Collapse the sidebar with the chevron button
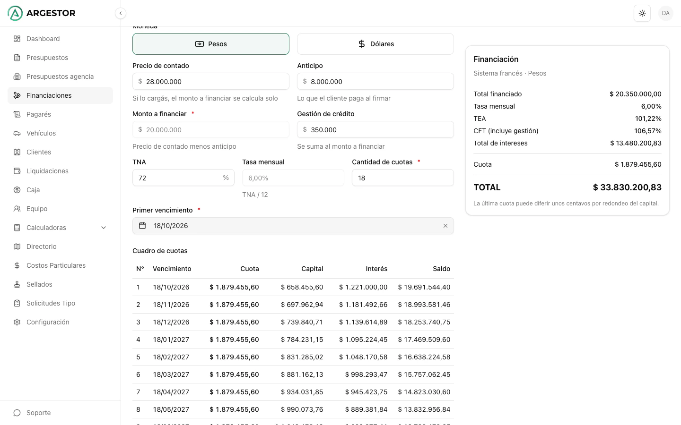The width and height of the screenshot is (681, 425). tap(121, 13)
